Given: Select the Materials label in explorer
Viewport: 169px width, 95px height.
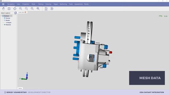Looking at the screenshot, I should (x=8, y=25).
